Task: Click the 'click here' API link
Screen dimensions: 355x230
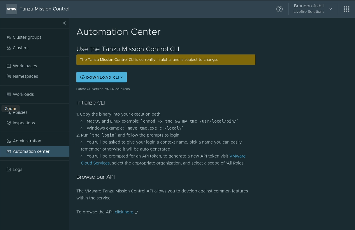Action: click(124, 212)
